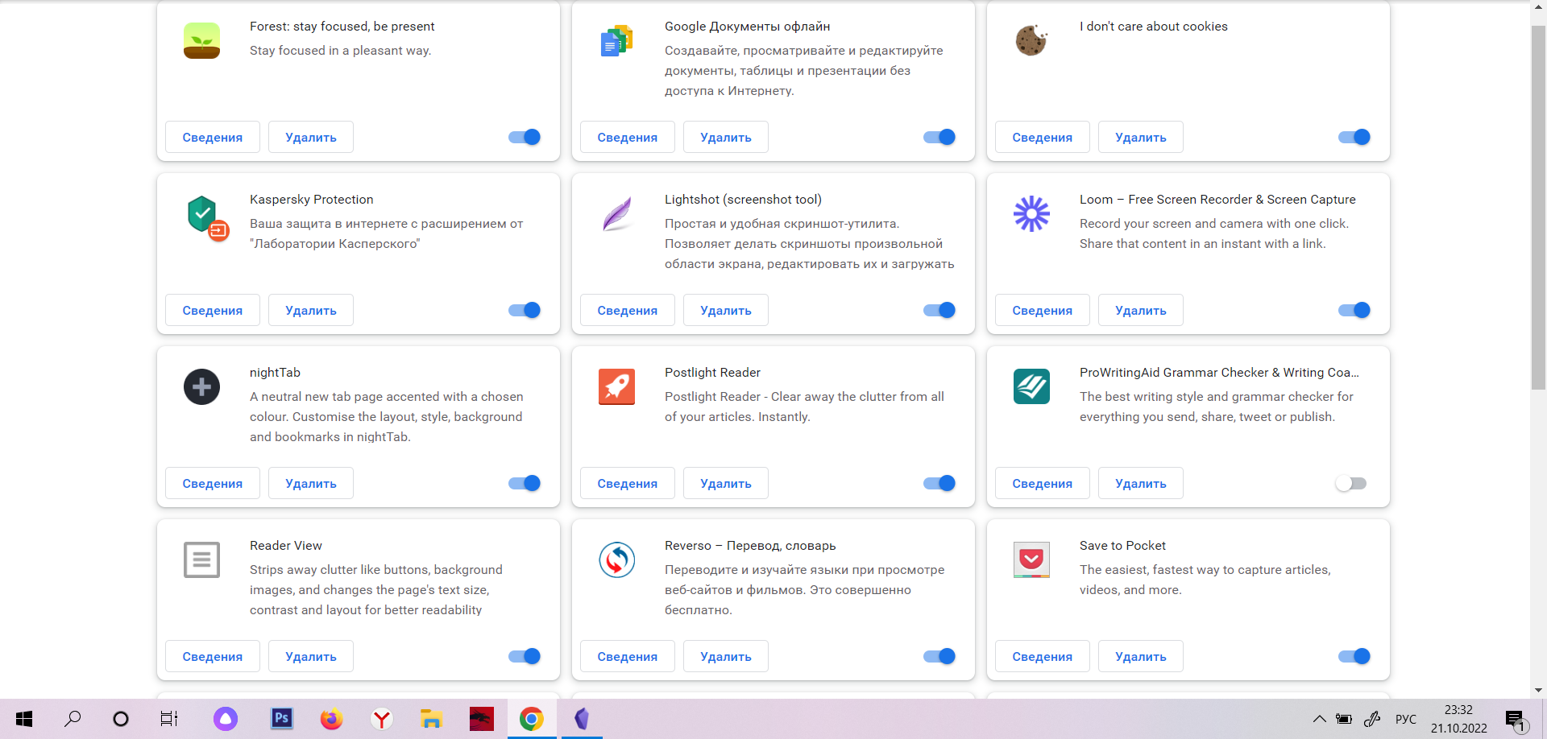Click the pen workspace tray icon
This screenshot has width=1547, height=739.
(x=1372, y=719)
